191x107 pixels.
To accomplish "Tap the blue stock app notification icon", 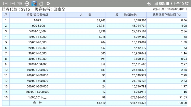I will [34, 4].
